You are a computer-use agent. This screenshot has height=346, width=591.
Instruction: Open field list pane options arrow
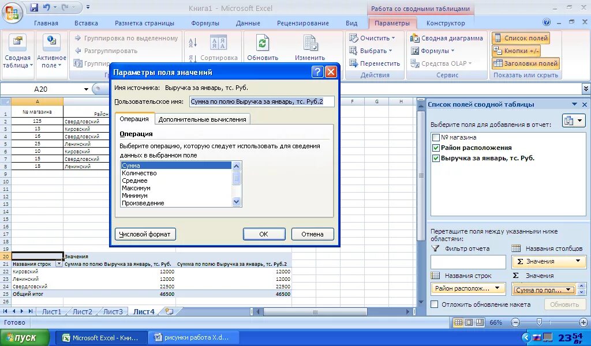(x=574, y=104)
